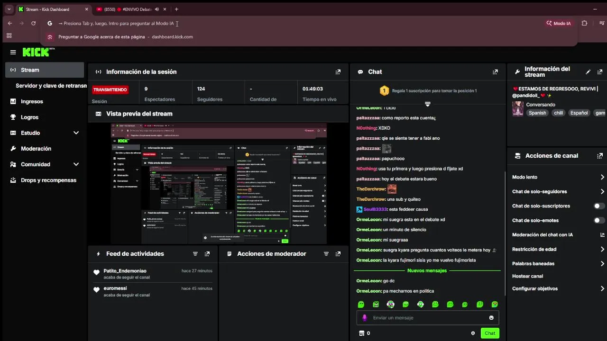Open a new Chrome tab
This screenshot has width=607, height=341.
tap(176, 9)
